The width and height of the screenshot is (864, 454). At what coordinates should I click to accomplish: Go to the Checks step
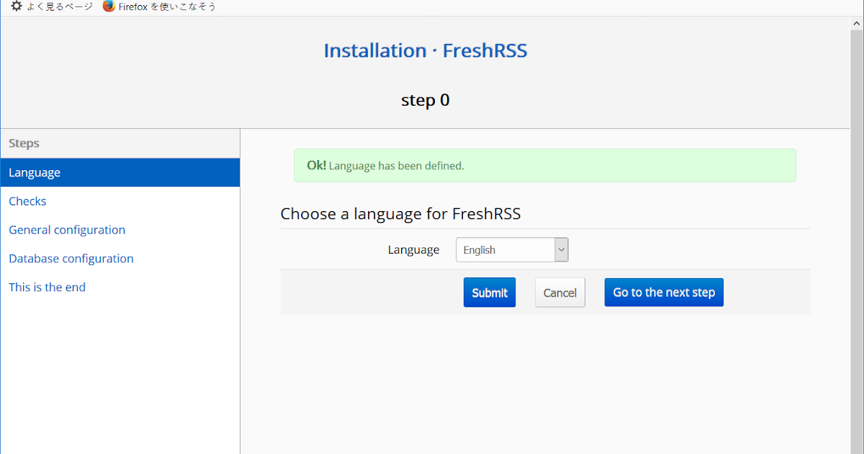(27, 202)
